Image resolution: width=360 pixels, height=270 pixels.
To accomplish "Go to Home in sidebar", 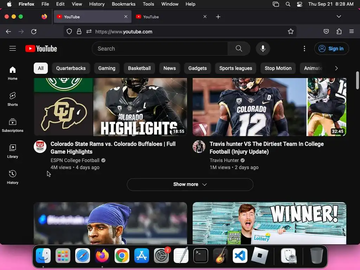I will point(13,73).
